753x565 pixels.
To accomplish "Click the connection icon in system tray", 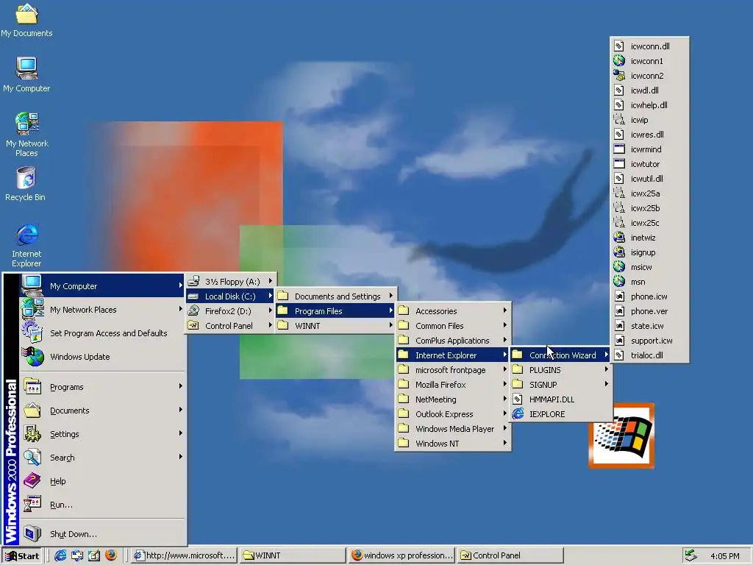I will 690,555.
